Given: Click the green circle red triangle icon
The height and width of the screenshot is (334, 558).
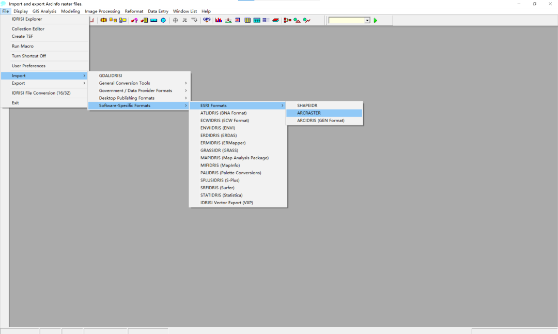Looking at the screenshot, I should [x=297, y=20].
